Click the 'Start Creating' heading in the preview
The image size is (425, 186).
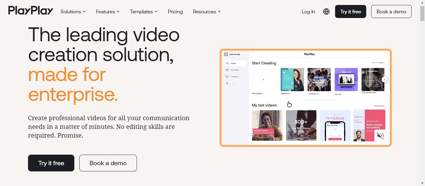(x=264, y=63)
